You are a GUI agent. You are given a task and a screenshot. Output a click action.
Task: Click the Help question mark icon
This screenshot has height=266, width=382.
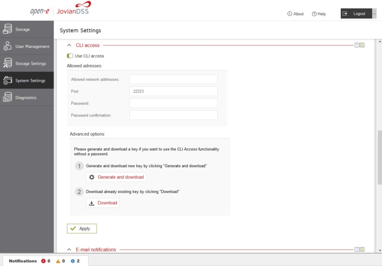pos(314,14)
